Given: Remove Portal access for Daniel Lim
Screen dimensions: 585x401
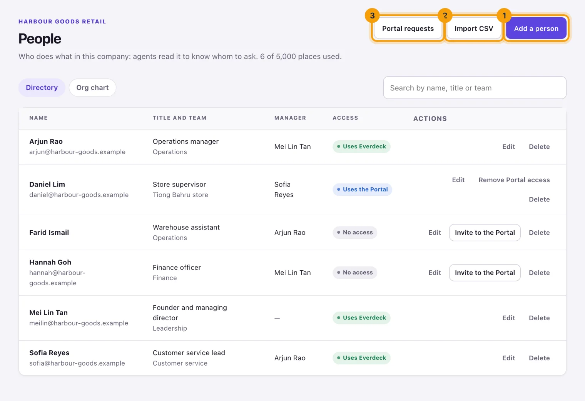Looking at the screenshot, I should tap(514, 180).
